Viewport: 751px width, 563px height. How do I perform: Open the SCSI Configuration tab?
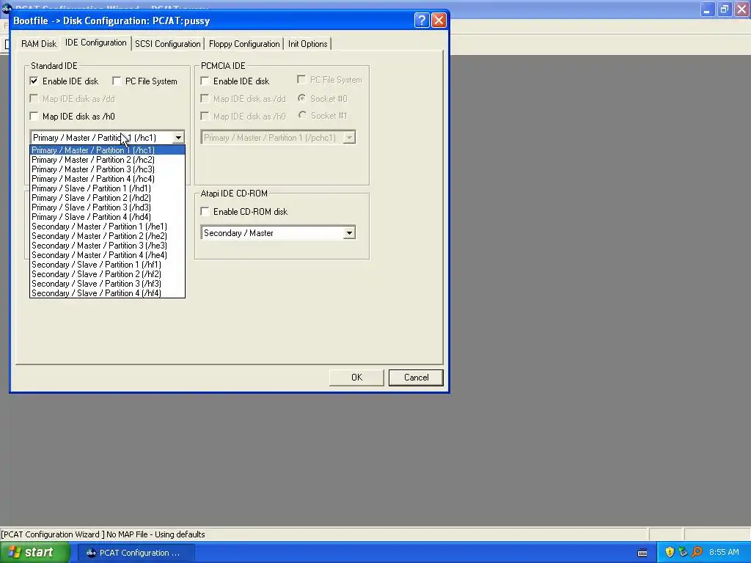168,43
